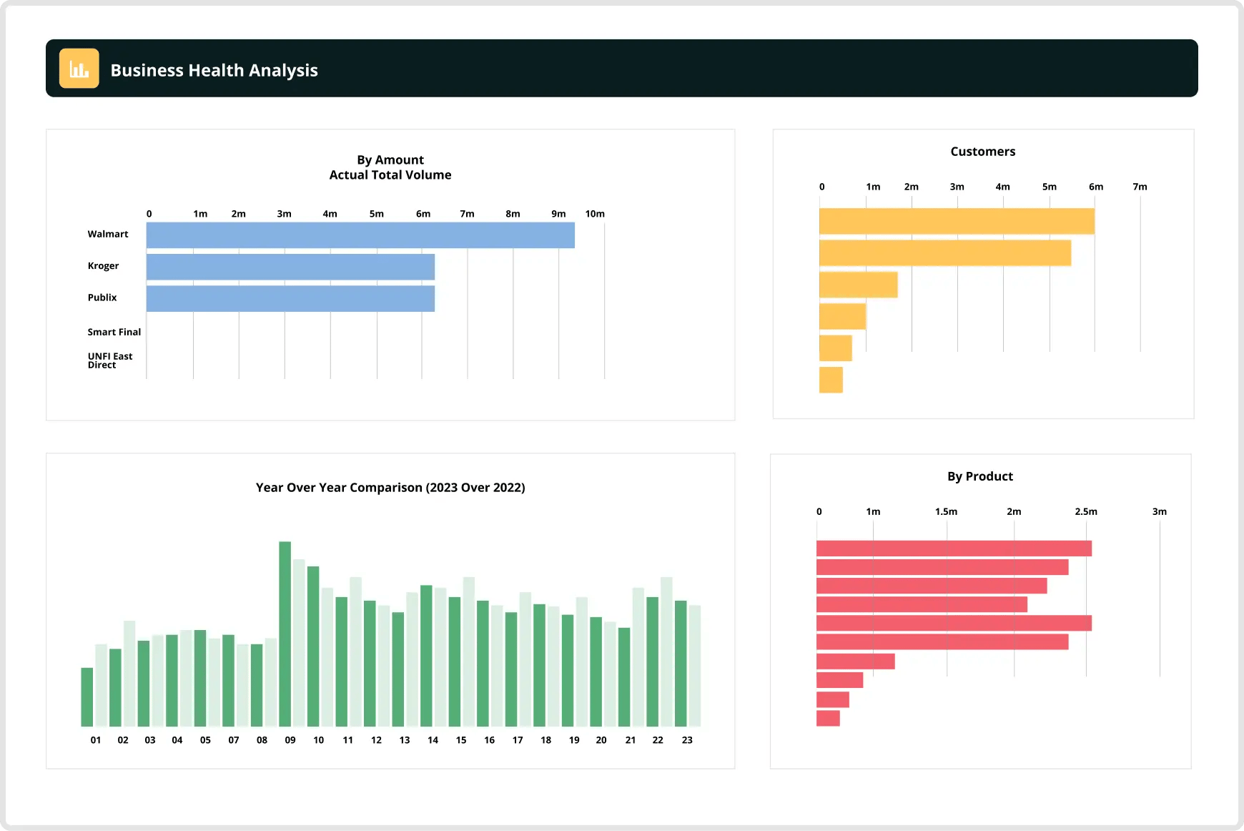Click the 1.5m axis label in By Product chart
Screen dimensions: 1244x831
pyautogui.click(x=947, y=511)
